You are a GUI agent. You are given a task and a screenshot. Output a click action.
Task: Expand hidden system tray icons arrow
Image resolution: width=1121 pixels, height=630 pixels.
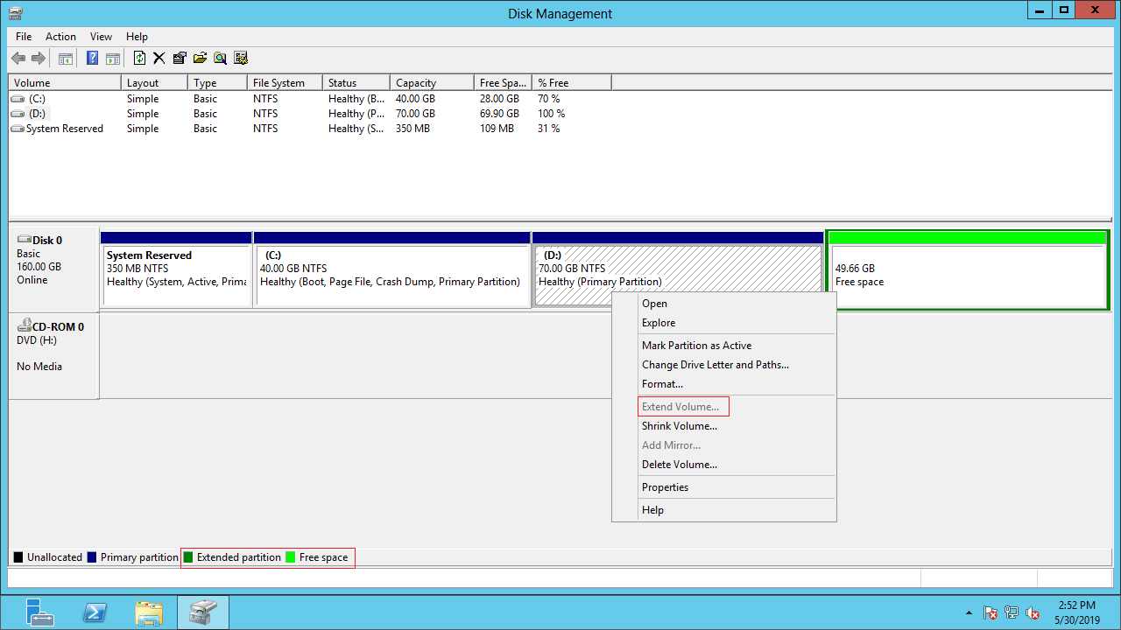tap(969, 612)
